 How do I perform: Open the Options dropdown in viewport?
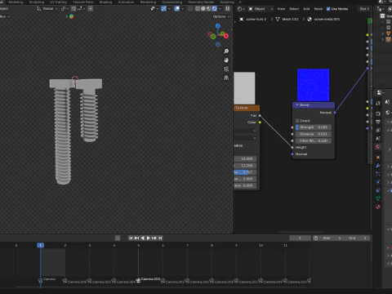221,16
